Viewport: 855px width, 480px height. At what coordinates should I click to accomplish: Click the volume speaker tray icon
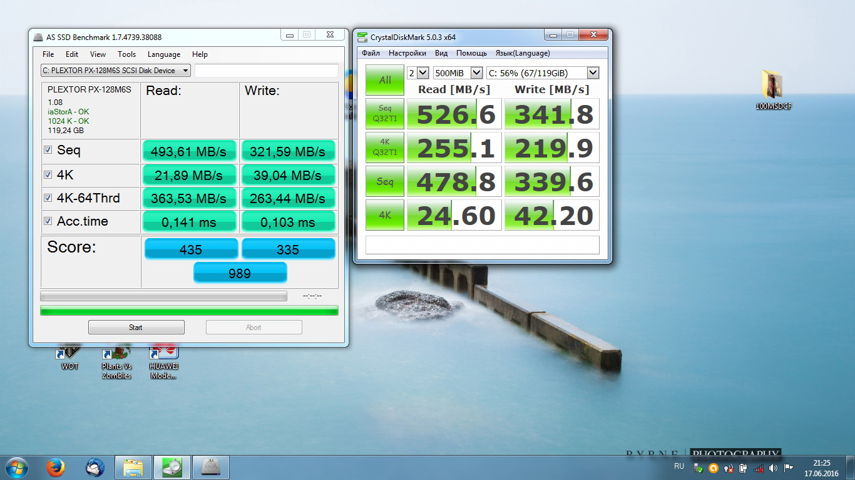pyautogui.click(x=773, y=468)
